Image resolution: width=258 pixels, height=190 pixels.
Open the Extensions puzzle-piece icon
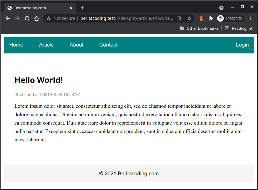(x=211, y=18)
